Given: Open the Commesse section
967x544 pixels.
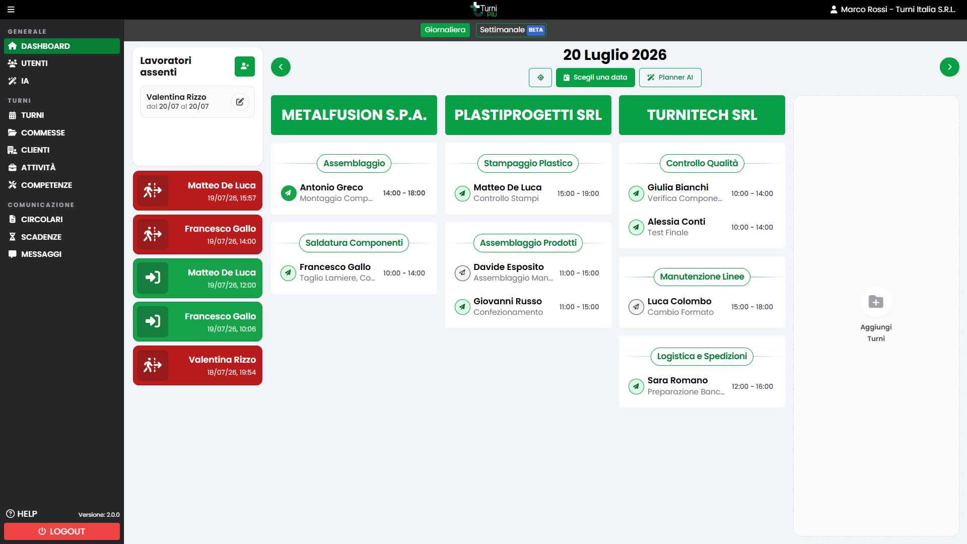Looking at the screenshot, I should pyautogui.click(x=62, y=133).
